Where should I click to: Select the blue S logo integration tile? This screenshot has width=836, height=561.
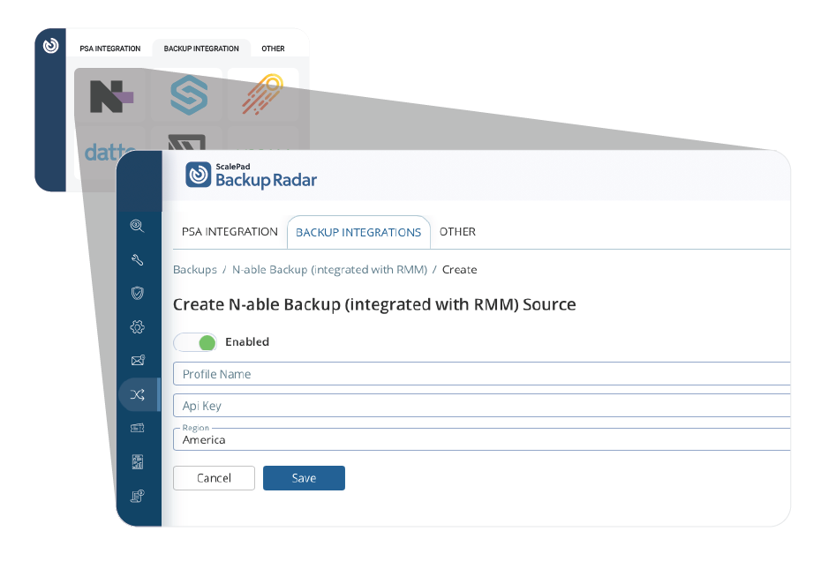pyautogui.click(x=189, y=95)
